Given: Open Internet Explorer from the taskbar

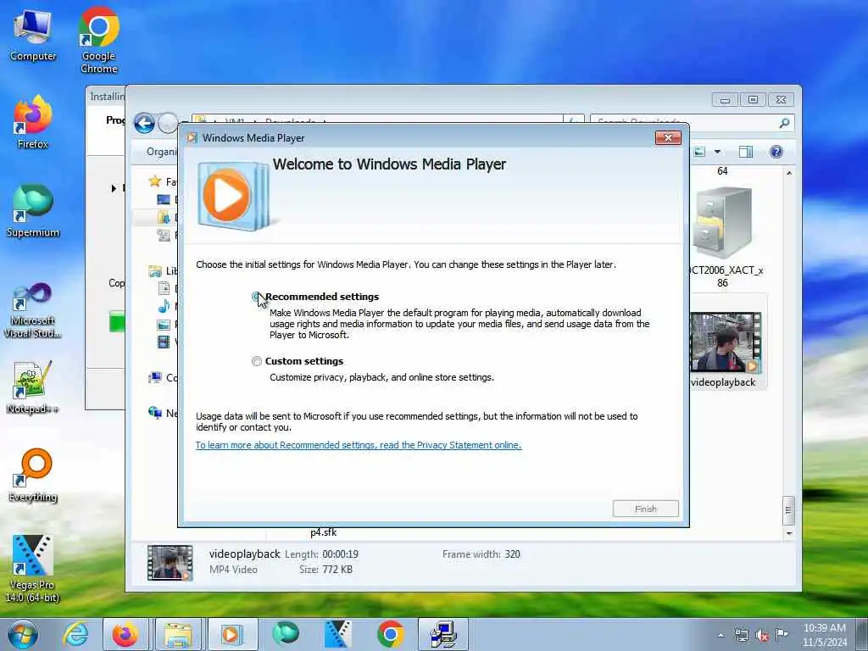Looking at the screenshot, I should pos(75,634).
